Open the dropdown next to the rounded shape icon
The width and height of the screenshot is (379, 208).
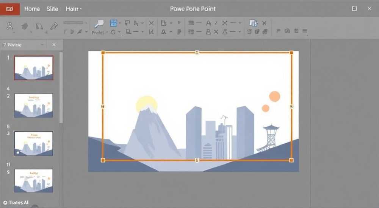tap(119, 32)
